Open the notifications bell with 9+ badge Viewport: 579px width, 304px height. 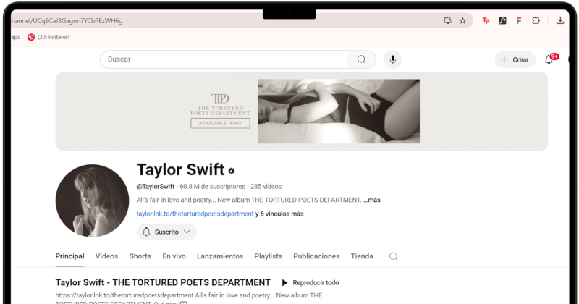click(x=549, y=59)
